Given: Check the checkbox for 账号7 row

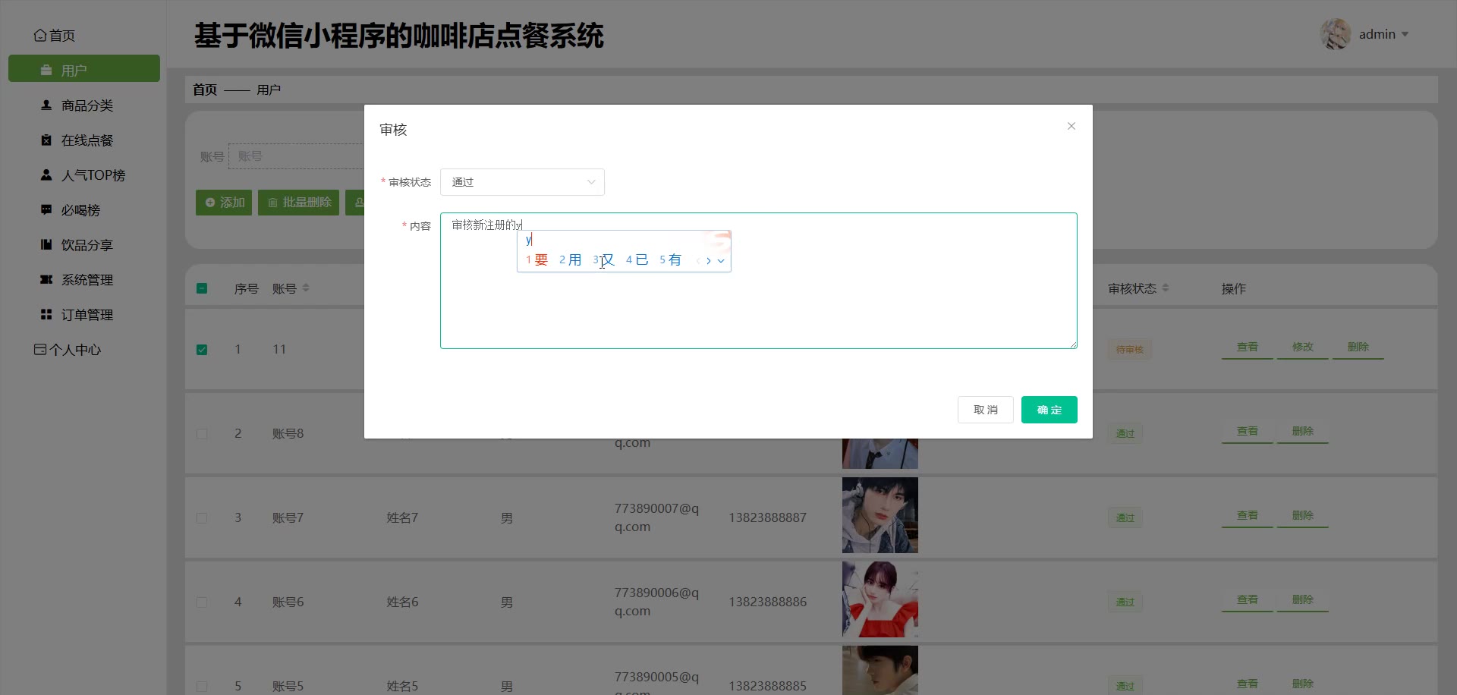Looking at the screenshot, I should (x=202, y=518).
